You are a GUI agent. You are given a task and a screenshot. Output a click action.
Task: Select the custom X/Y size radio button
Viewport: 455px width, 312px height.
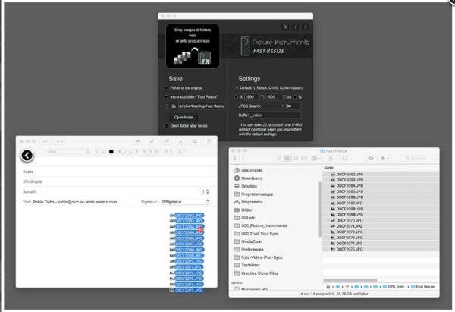(x=236, y=96)
